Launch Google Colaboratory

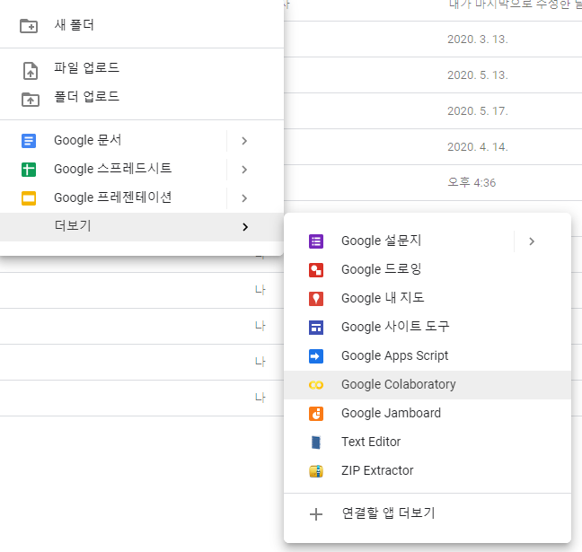point(428,385)
